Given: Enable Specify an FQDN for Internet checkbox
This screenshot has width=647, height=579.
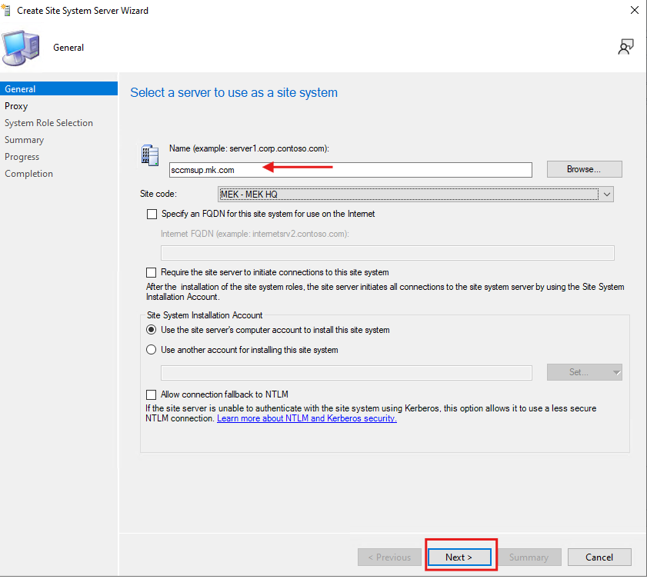Looking at the screenshot, I should pyautogui.click(x=152, y=214).
